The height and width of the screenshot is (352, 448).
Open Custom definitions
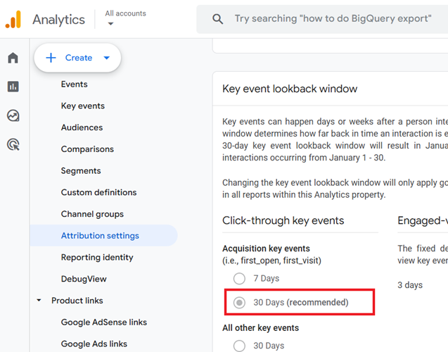(99, 192)
